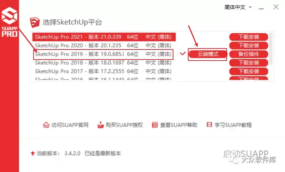The width and height of the screenshot is (285, 172).
Task: Close the SUAPP window
Action: pyautogui.click(x=276, y=7)
